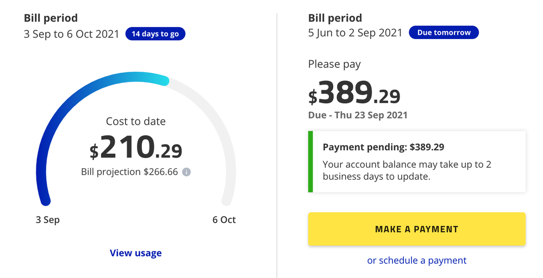Image resolution: width=543 pixels, height=278 pixels.
Task: Click the 3 Sep gauge start label
Action: [x=48, y=220]
